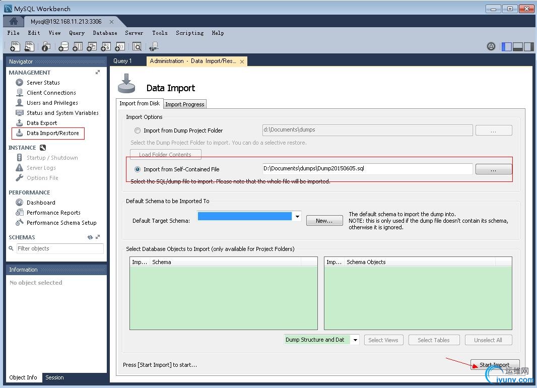This screenshot has width=537, height=388.
Task: Click Load Folder Contents button
Action: point(165,155)
